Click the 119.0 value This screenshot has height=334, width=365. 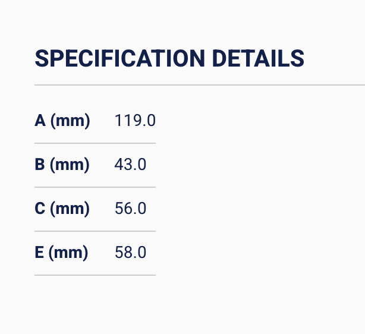click(135, 121)
